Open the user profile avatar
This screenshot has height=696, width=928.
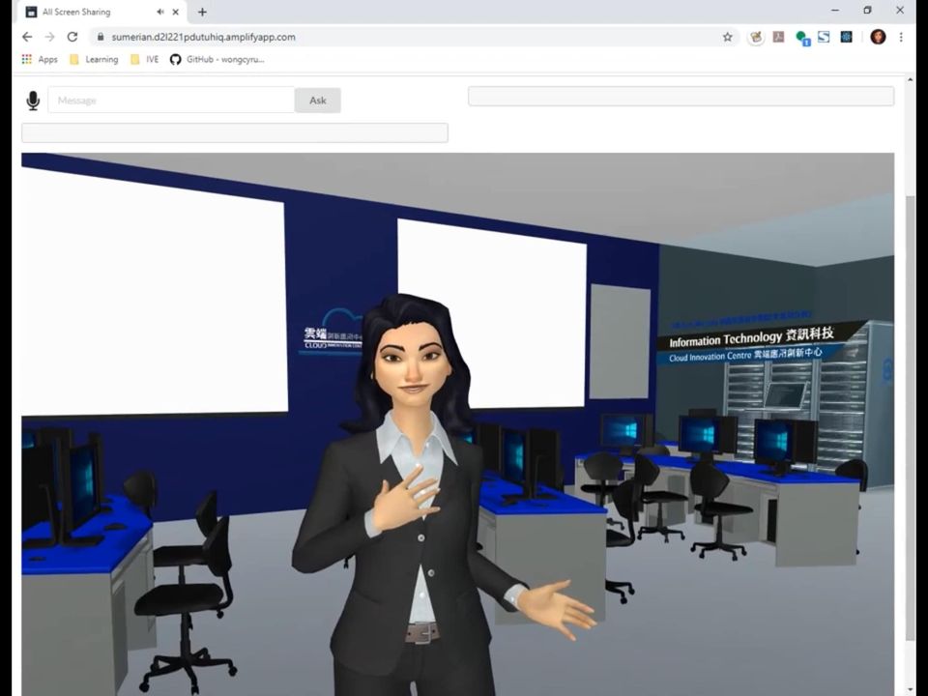[878, 37]
